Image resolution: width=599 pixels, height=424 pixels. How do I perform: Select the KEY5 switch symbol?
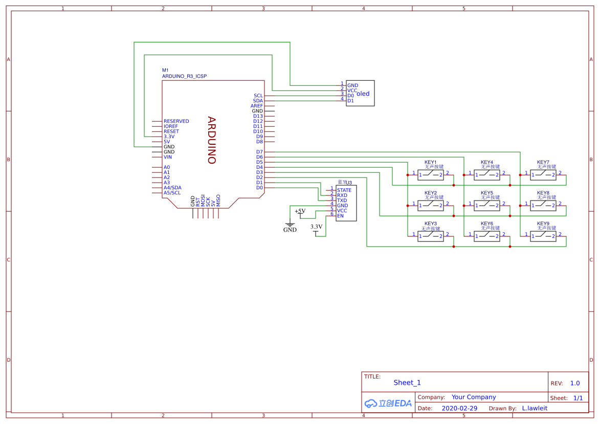(x=486, y=206)
